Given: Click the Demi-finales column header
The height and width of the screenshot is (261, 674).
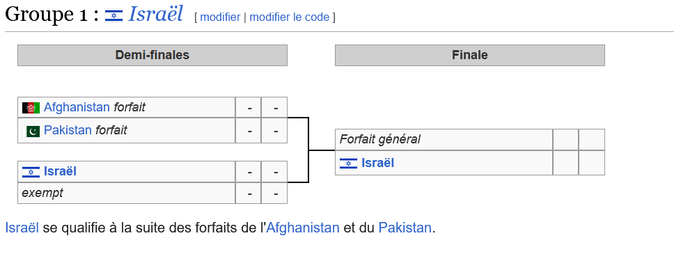Looking at the screenshot, I should pyautogui.click(x=152, y=55).
